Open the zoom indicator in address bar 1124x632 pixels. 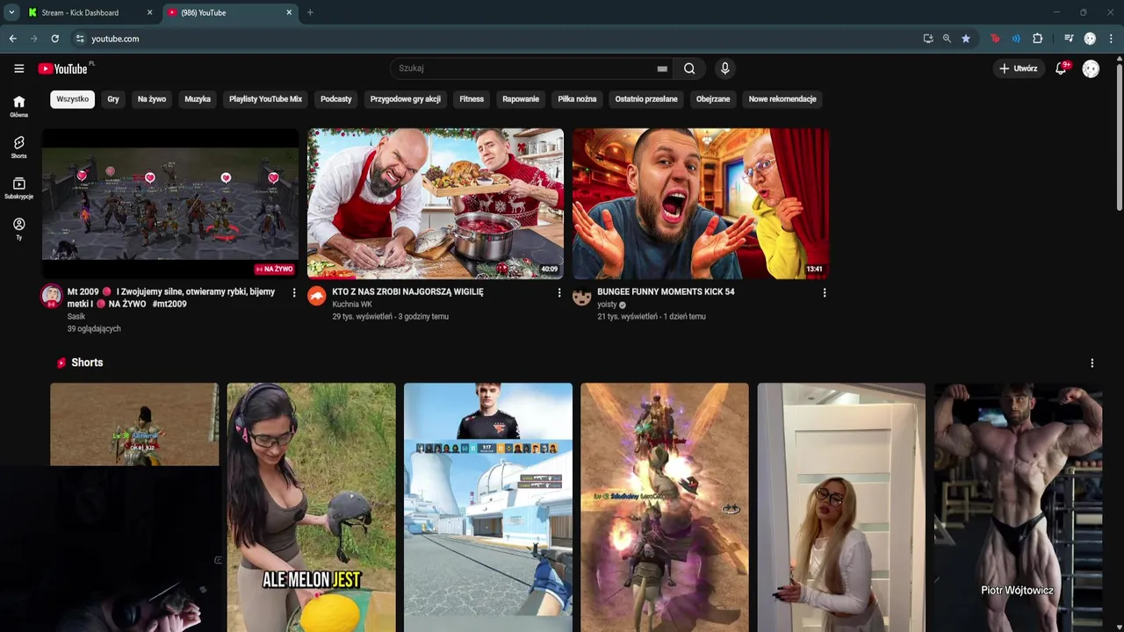coord(947,39)
